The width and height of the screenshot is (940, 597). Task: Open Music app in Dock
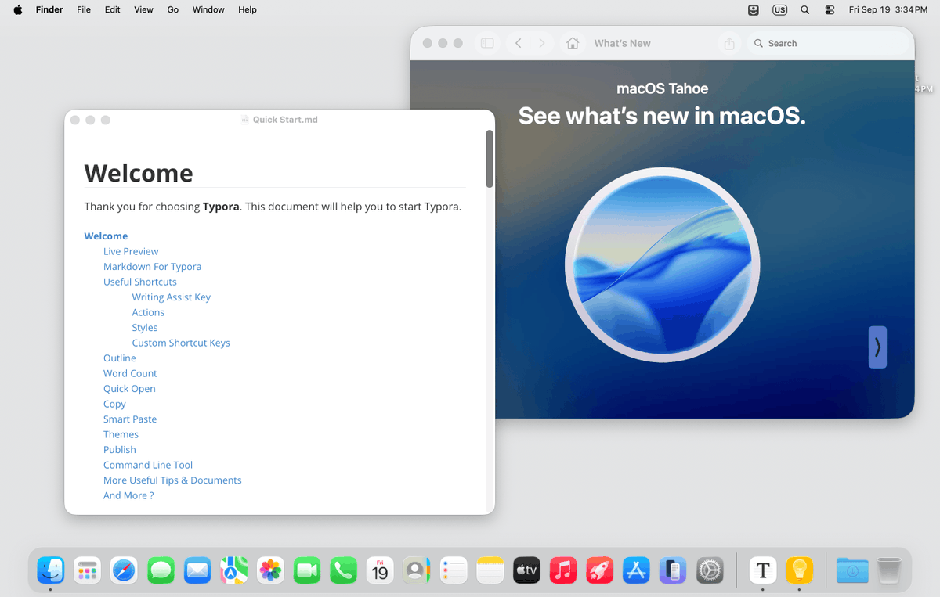click(x=563, y=570)
